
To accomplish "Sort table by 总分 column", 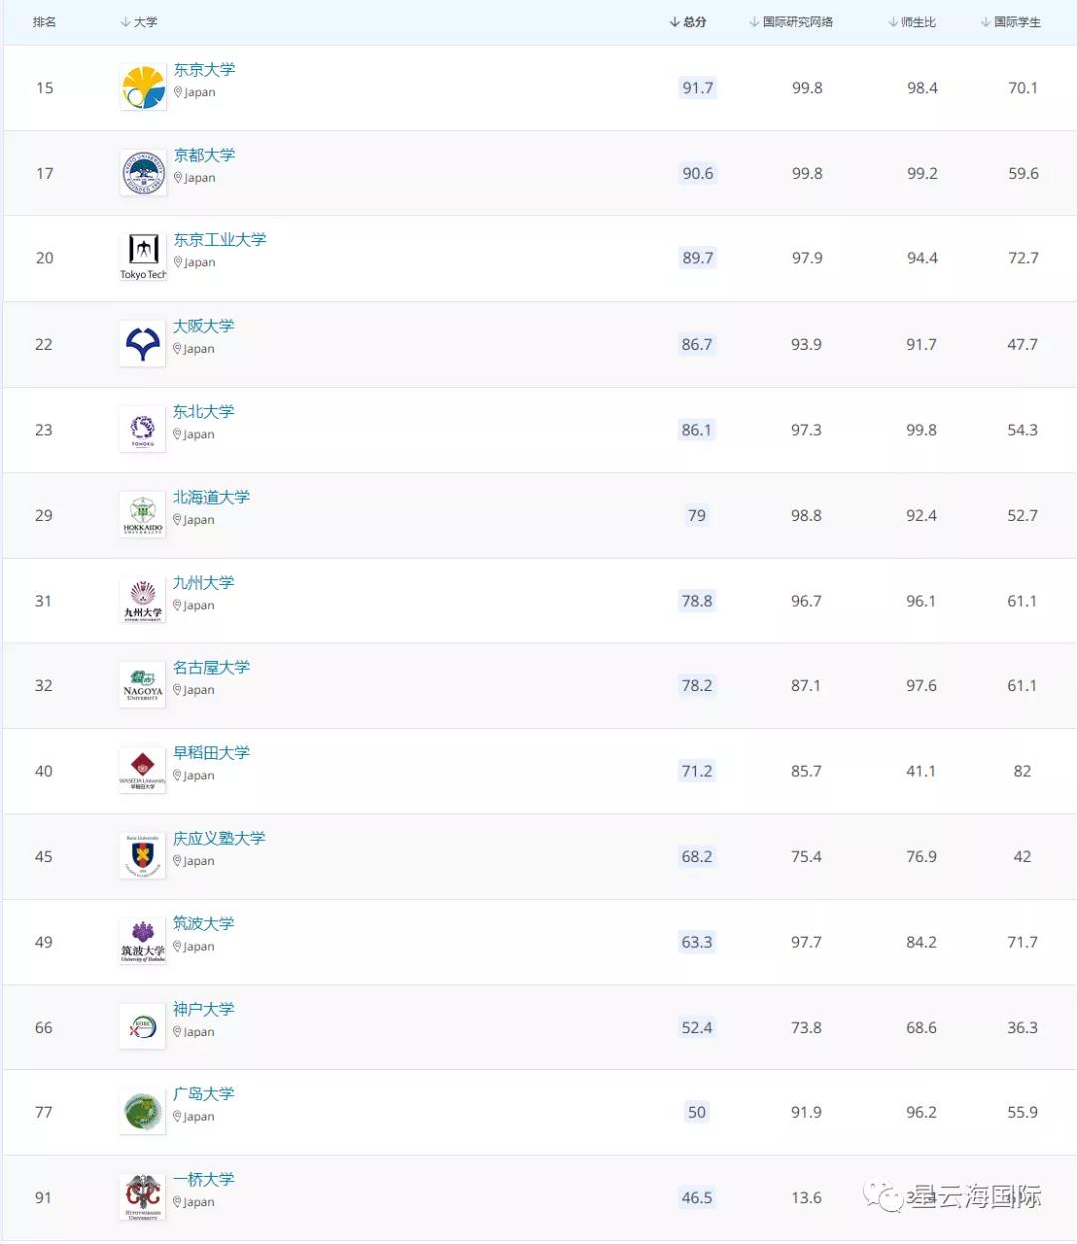I will [688, 22].
